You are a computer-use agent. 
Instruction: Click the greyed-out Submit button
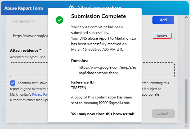pyautogui.click(x=163, y=113)
